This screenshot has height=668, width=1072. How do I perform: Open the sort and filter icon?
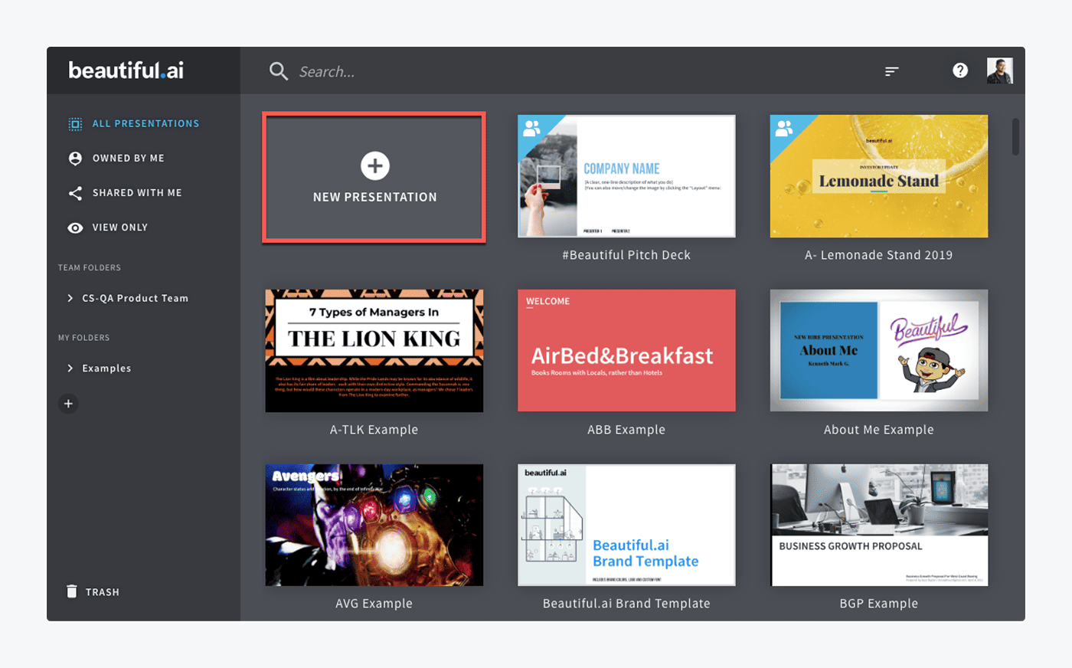(x=892, y=71)
